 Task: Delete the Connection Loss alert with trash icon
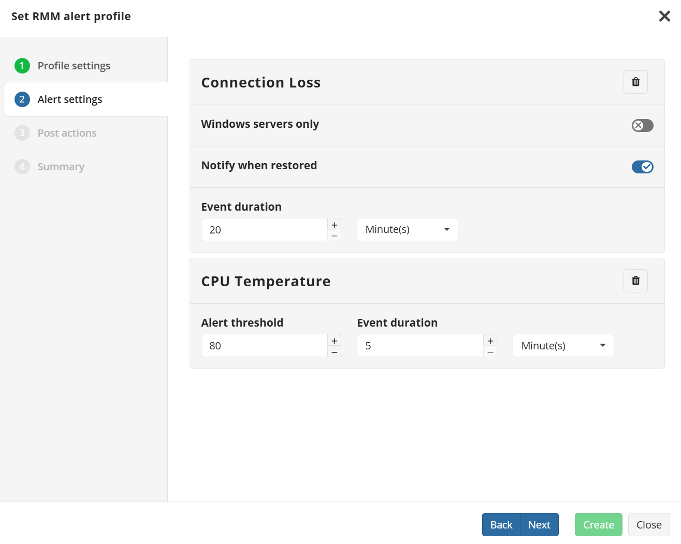coord(635,82)
